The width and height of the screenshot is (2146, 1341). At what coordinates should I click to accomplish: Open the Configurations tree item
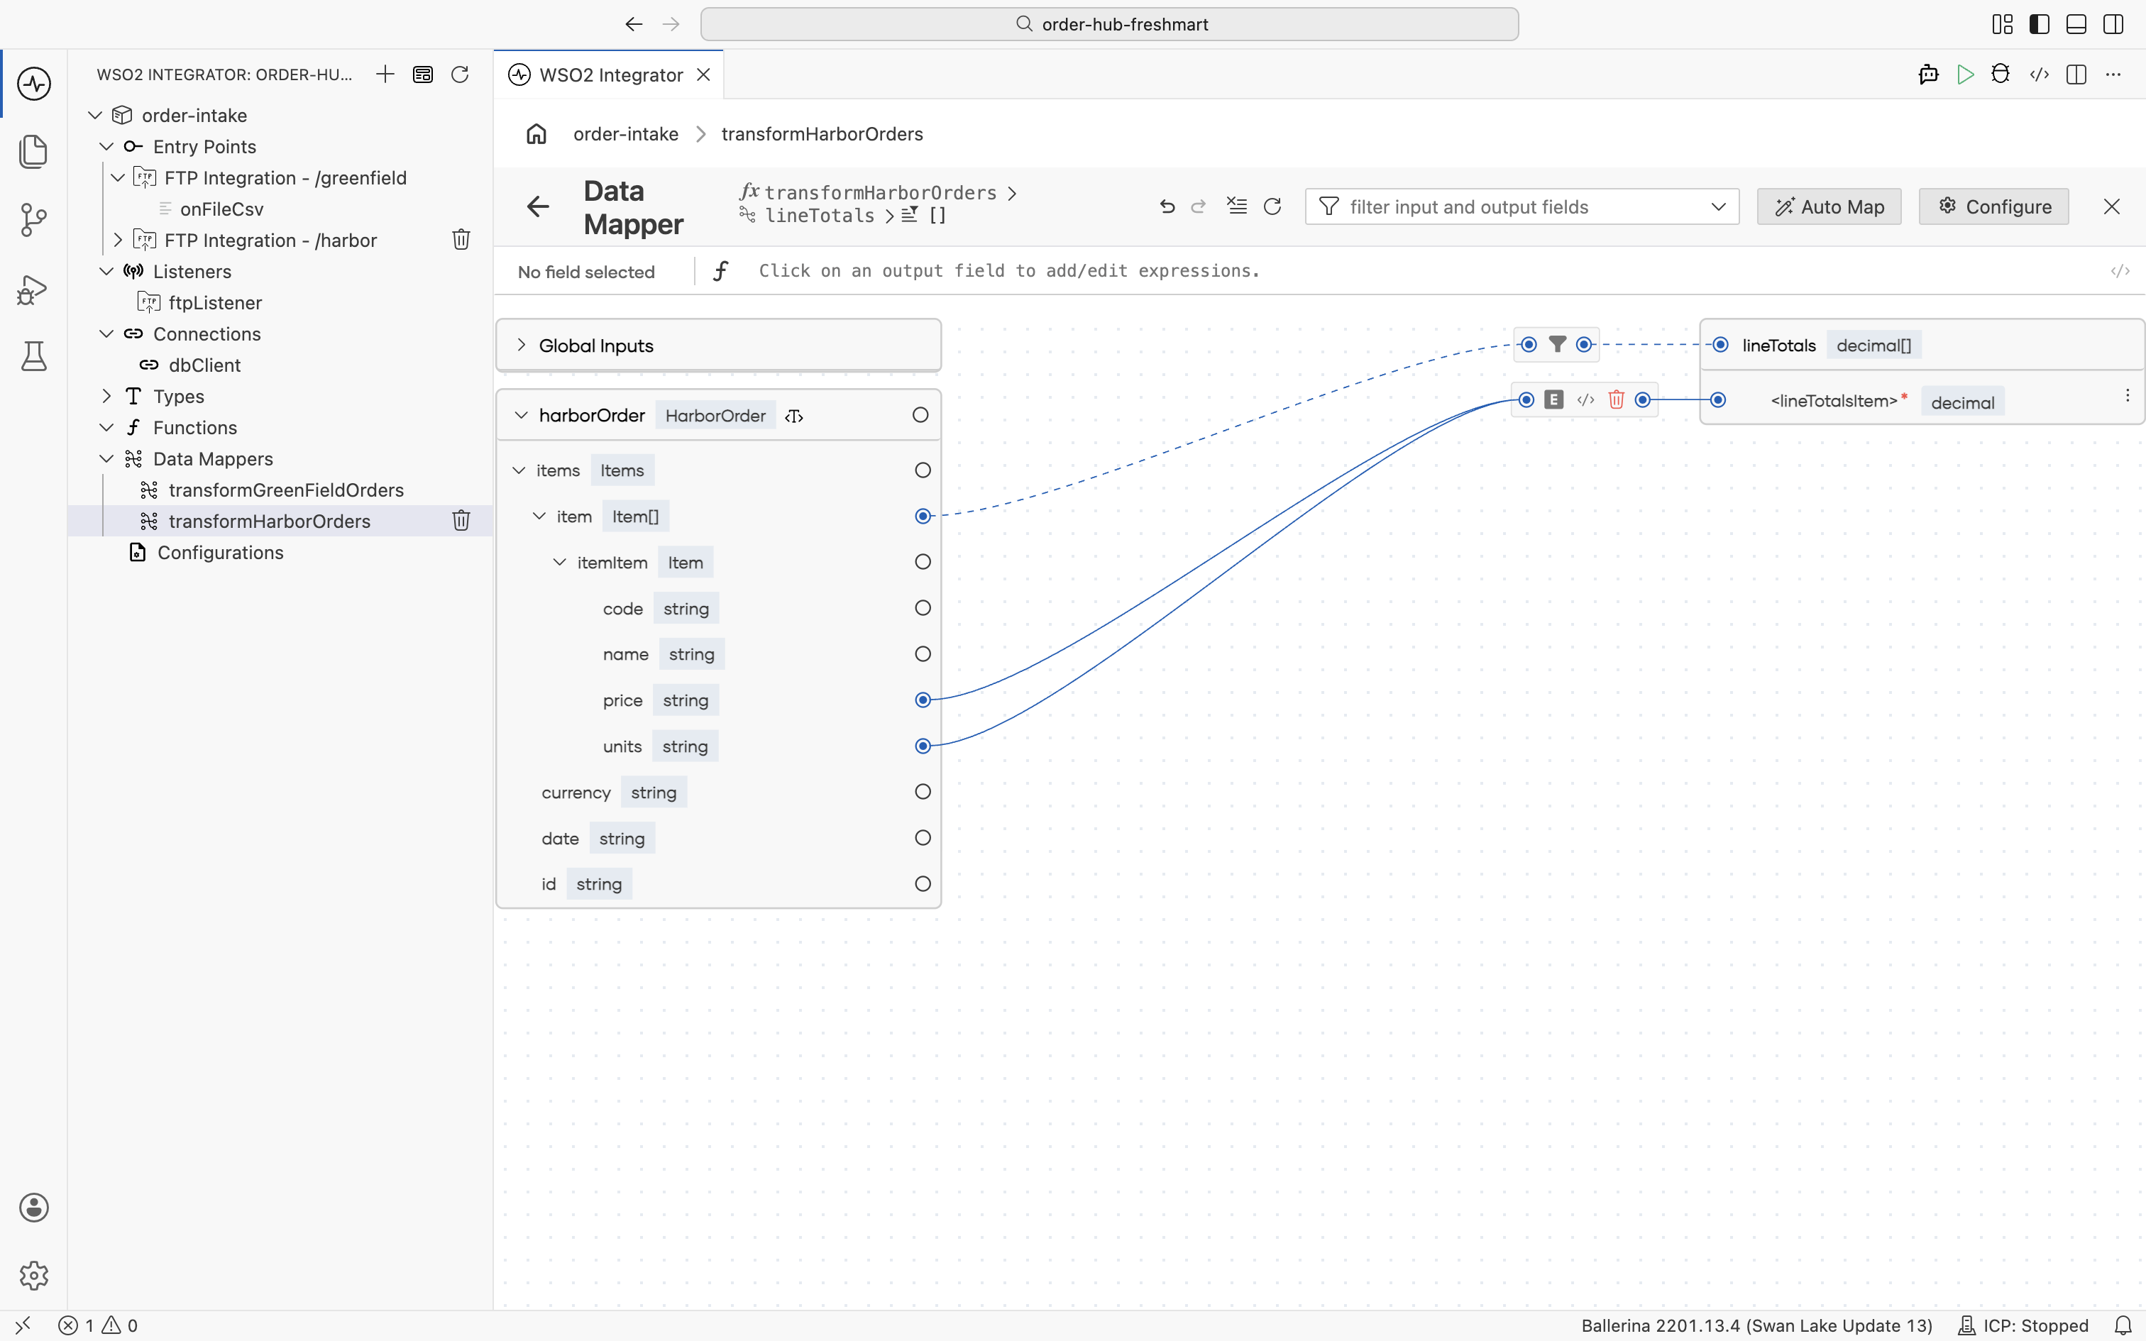pyautogui.click(x=220, y=553)
